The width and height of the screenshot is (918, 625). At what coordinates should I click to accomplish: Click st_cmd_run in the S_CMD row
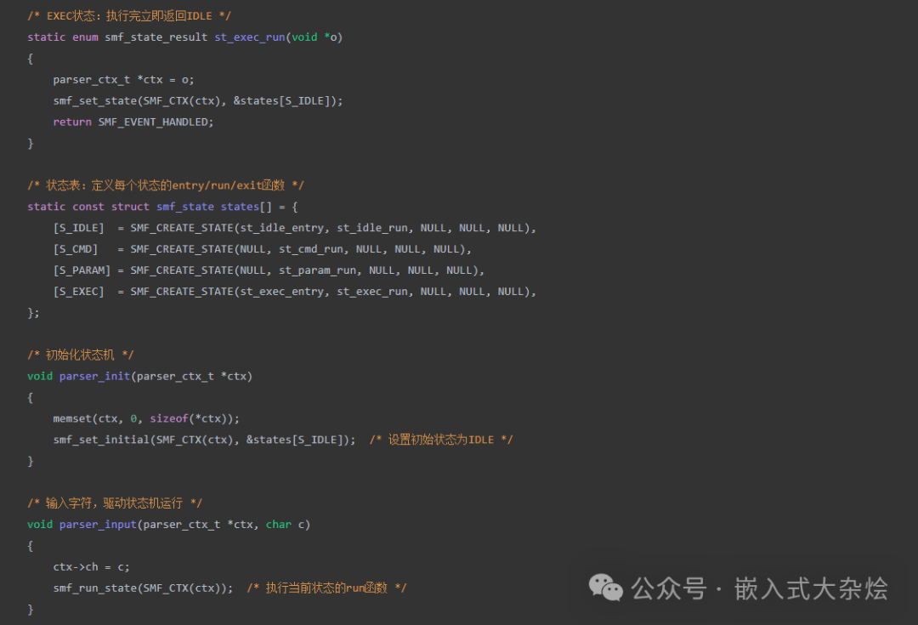(311, 249)
